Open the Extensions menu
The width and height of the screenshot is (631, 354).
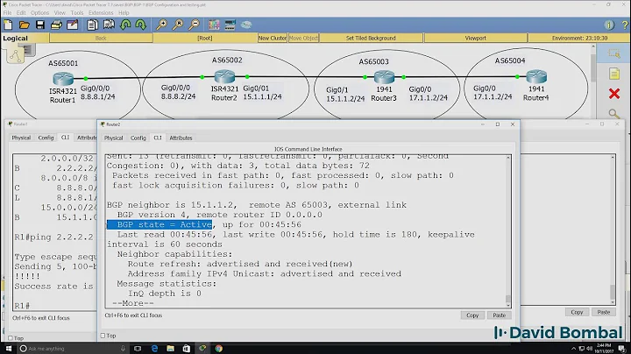(101, 13)
